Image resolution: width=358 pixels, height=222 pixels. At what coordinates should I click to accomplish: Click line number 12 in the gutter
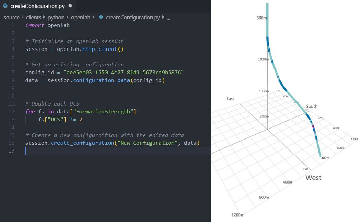pos(11,111)
